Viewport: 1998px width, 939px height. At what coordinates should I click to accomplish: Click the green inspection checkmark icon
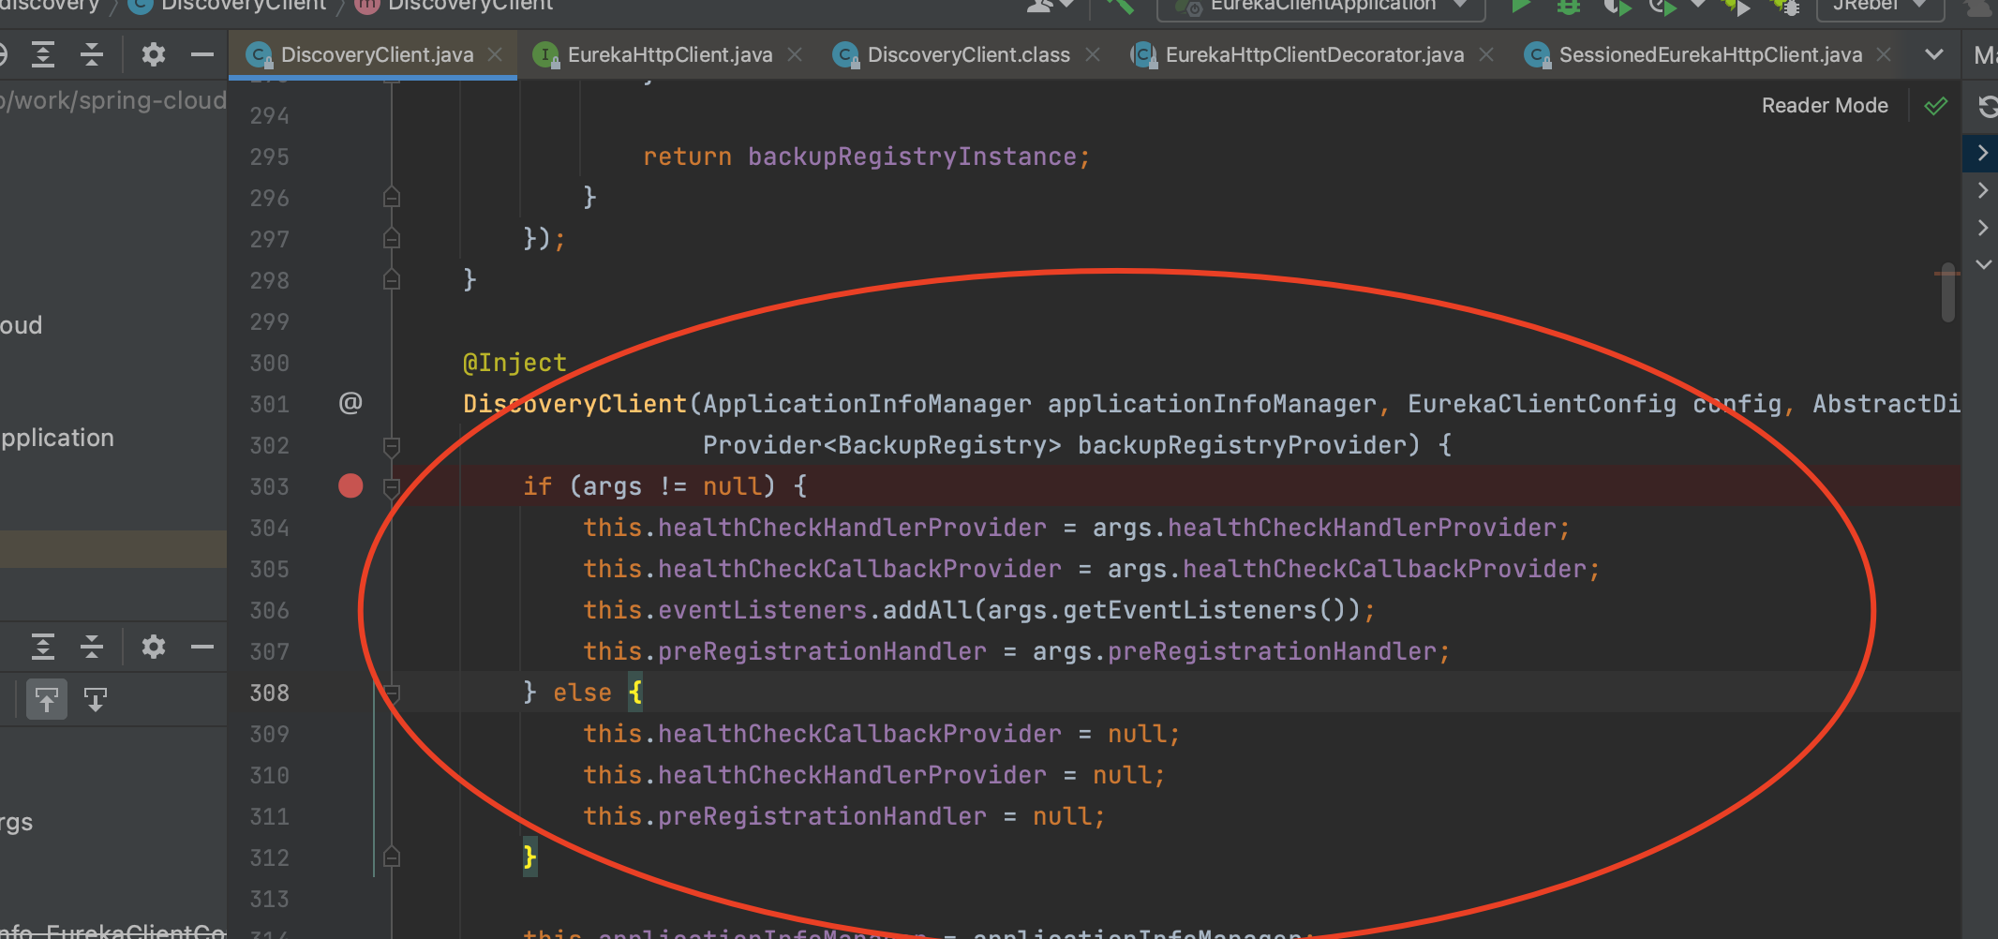1935,106
